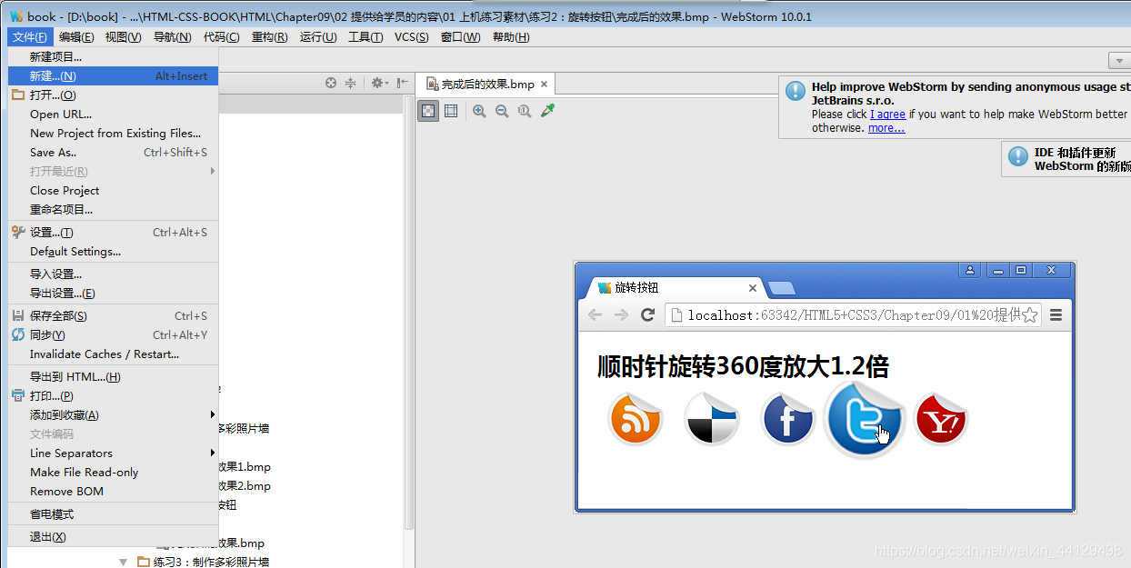Click 保存全部(S) save-all entry
1131x568 pixels.
(114, 315)
